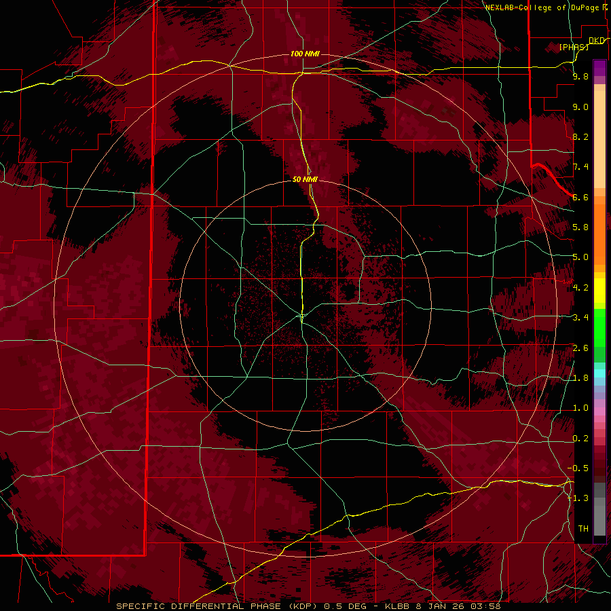
Task: Click the bright green segment of the color bar
Action: [599, 329]
